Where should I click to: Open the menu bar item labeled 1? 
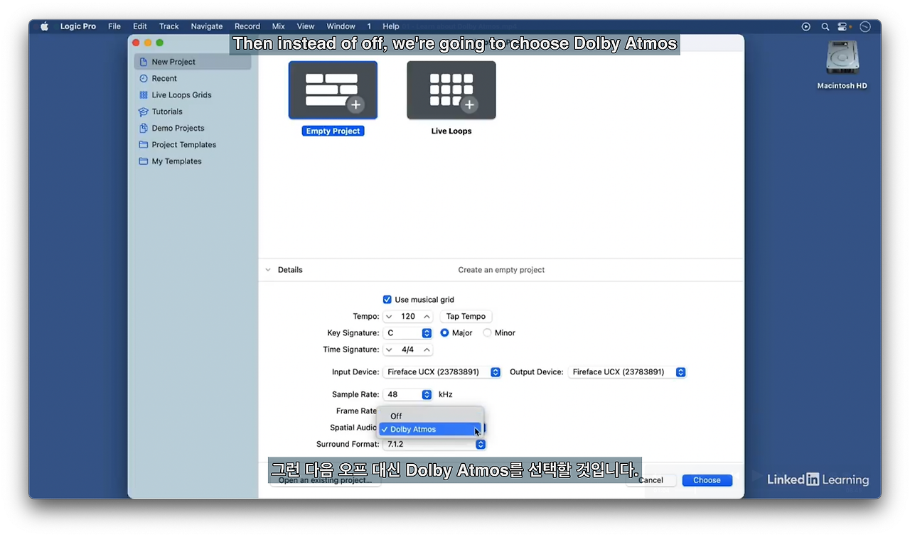coord(369,26)
